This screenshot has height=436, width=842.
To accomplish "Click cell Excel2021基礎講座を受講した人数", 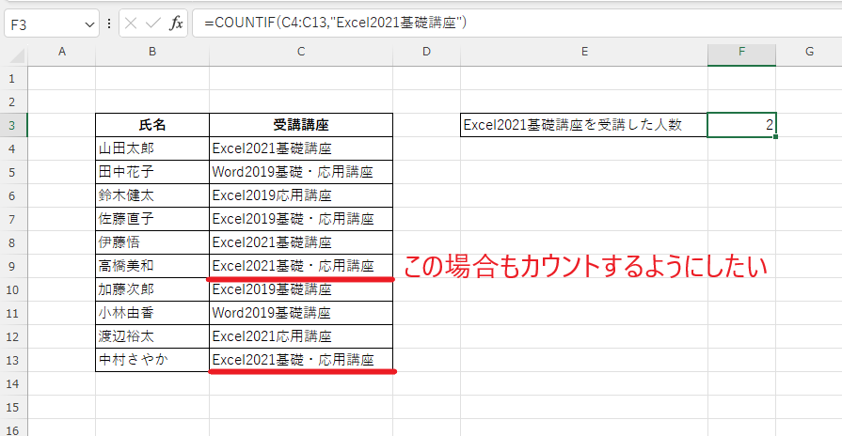I will (x=584, y=125).
